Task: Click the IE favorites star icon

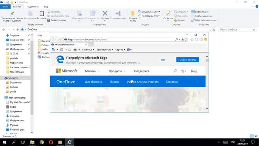Action: click(196, 39)
